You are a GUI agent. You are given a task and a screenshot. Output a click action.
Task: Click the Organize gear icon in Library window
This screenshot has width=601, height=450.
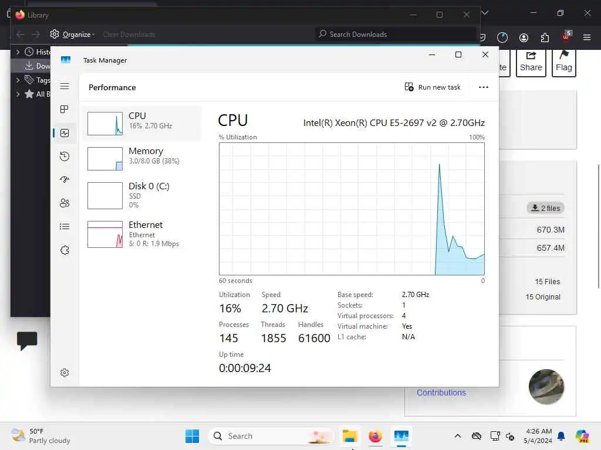[x=55, y=34]
